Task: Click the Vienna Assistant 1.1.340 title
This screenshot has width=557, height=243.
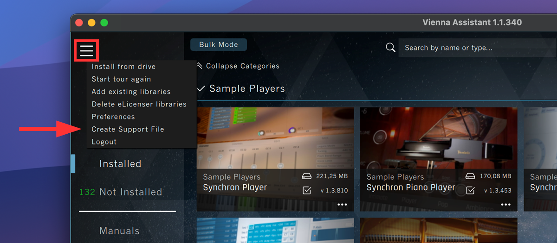Action: coord(472,22)
